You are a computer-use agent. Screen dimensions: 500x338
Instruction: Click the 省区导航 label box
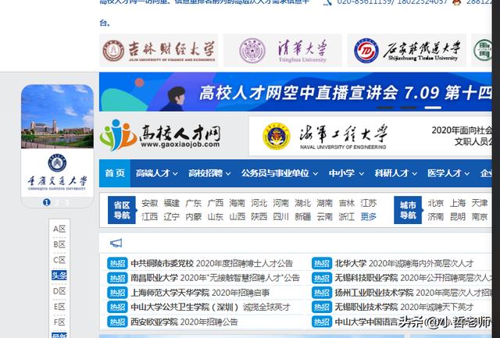[x=122, y=210]
